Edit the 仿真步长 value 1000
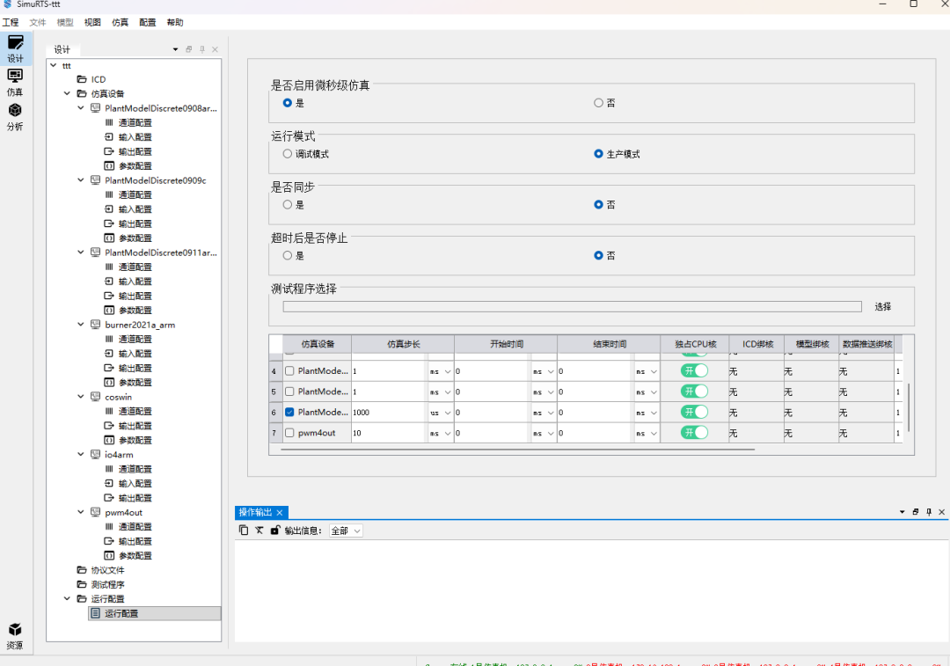The height and width of the screenshot is (666, 950). [x=389, y=413]
